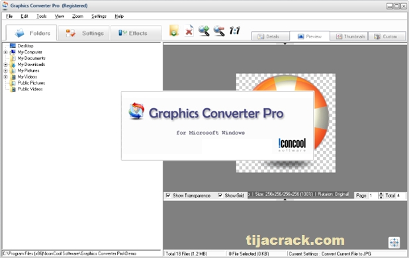Open the Details view tab
Viewport: 409px width, 258px height.
pyautogui.click(x=270, y=36)
